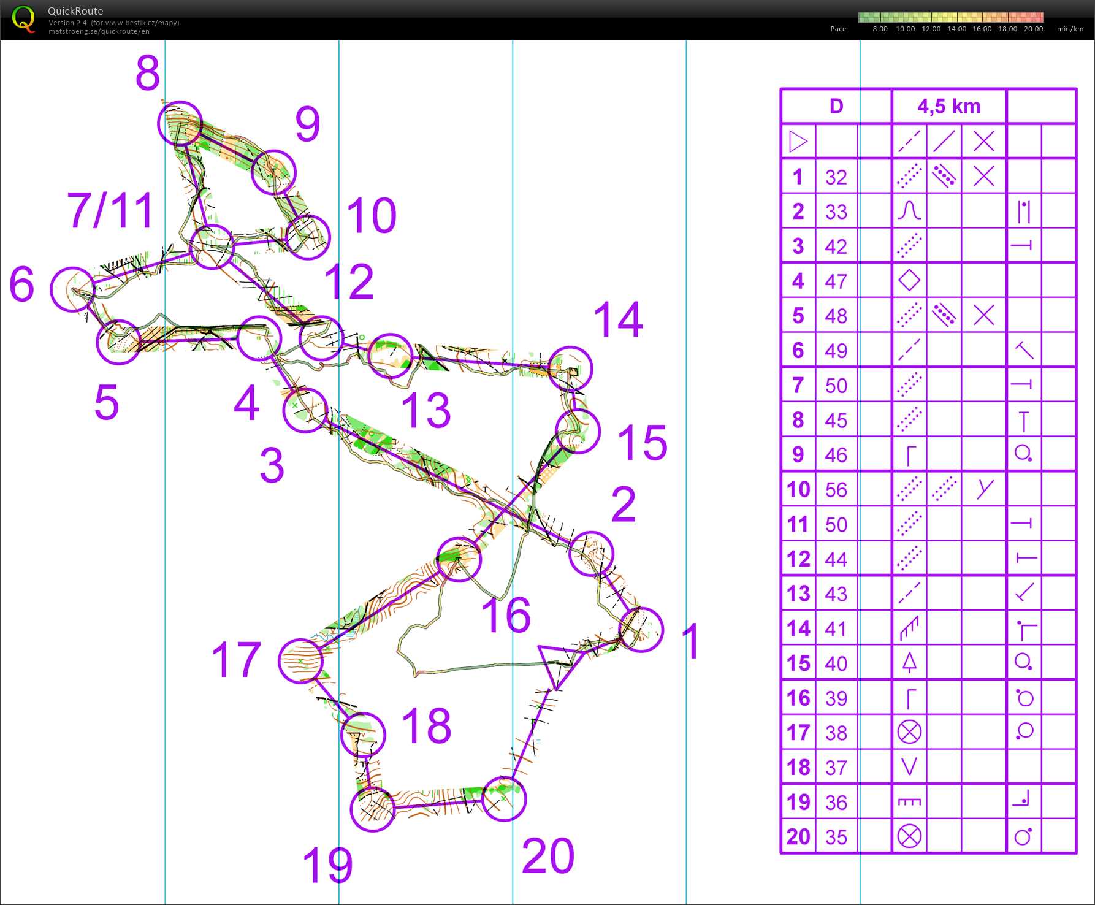Click the www.bestik.cz/mapy text in header

tap(142, 23)
